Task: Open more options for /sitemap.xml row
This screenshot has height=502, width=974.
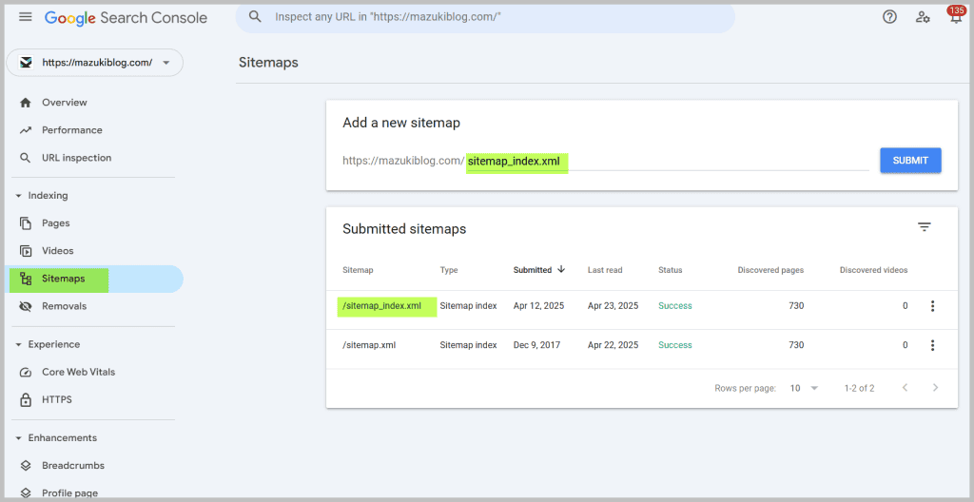Action: click(932, 345)
